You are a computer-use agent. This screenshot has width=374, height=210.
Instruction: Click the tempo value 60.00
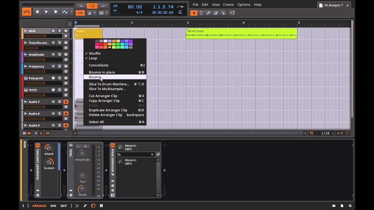[x=135, y=7]
